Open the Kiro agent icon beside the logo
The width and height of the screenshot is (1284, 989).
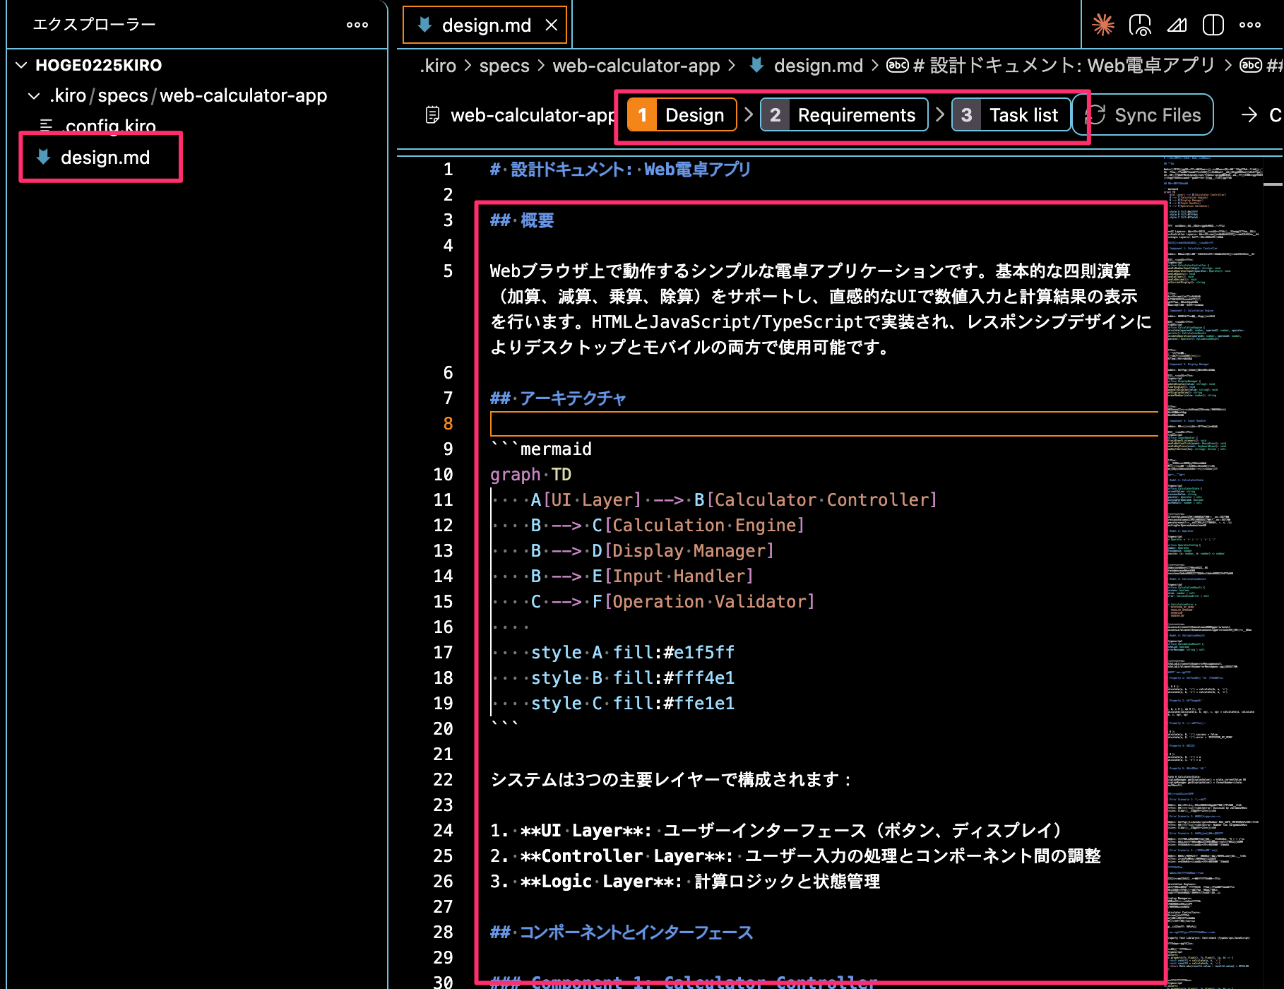1140,25
